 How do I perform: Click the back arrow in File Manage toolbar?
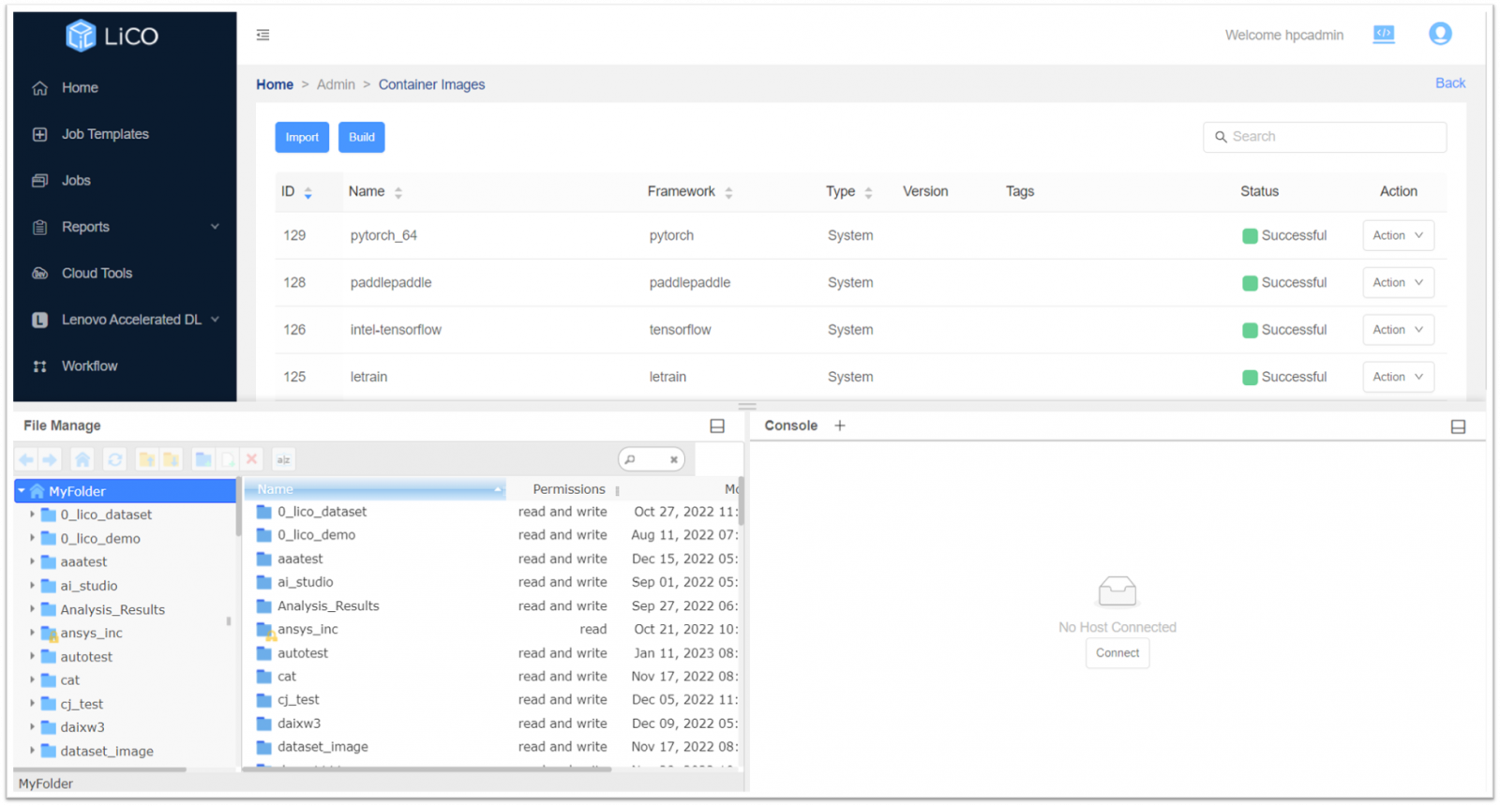click(26, 459)
